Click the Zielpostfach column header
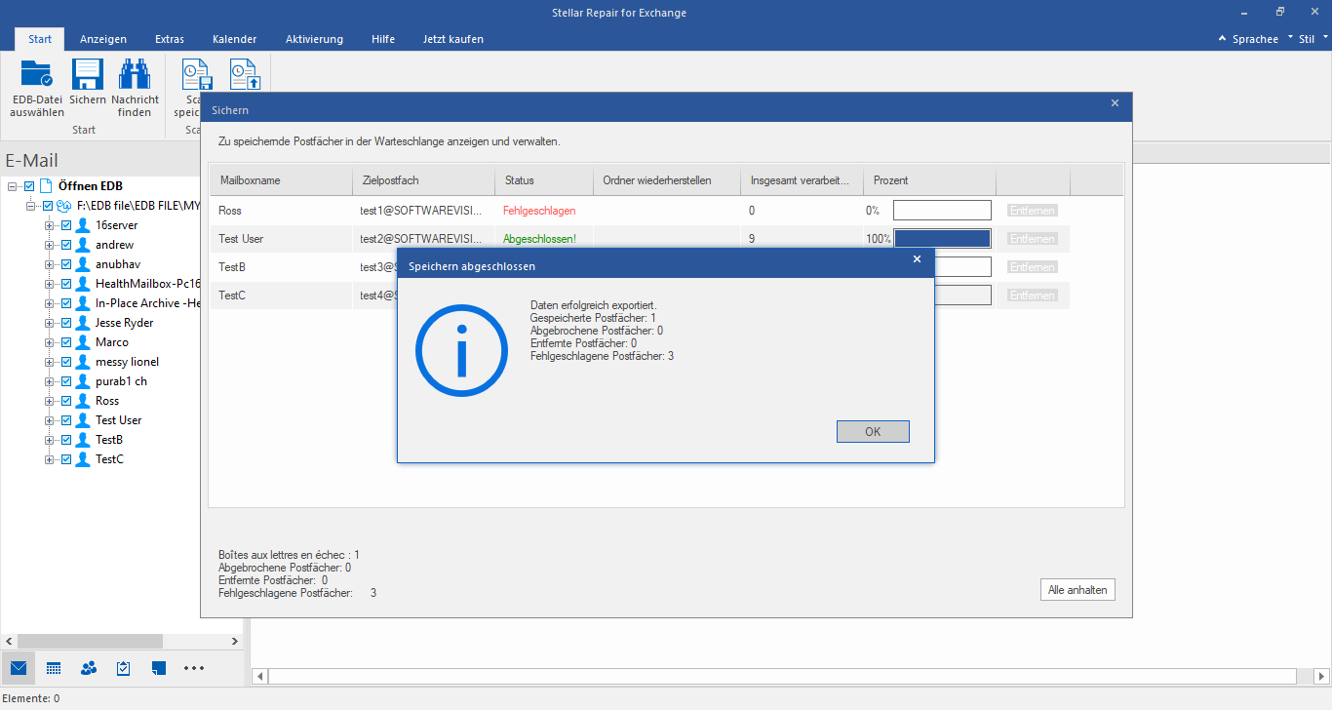 tap(388, 180)
